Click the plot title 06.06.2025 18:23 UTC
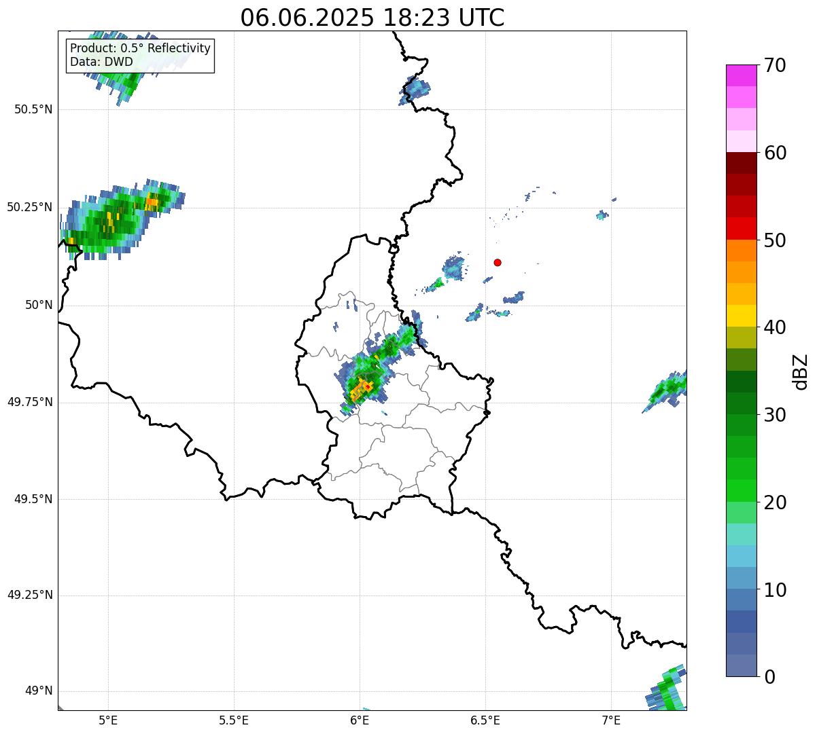 372,17
